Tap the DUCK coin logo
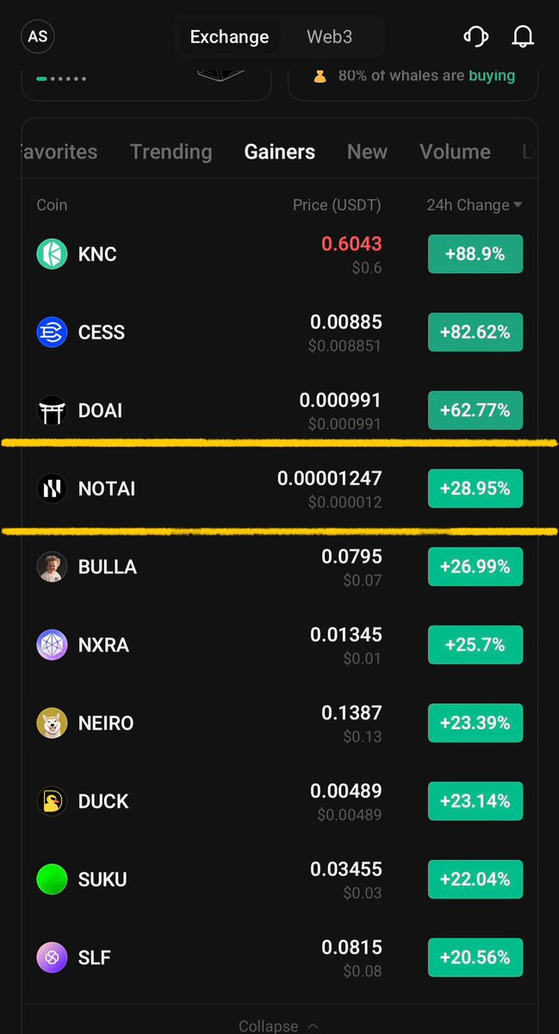 pos(52,801)
